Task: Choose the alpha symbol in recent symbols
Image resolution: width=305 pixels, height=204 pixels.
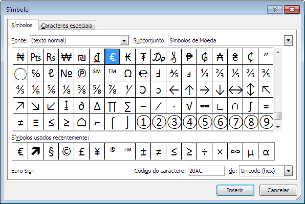Action: [266, 151]
